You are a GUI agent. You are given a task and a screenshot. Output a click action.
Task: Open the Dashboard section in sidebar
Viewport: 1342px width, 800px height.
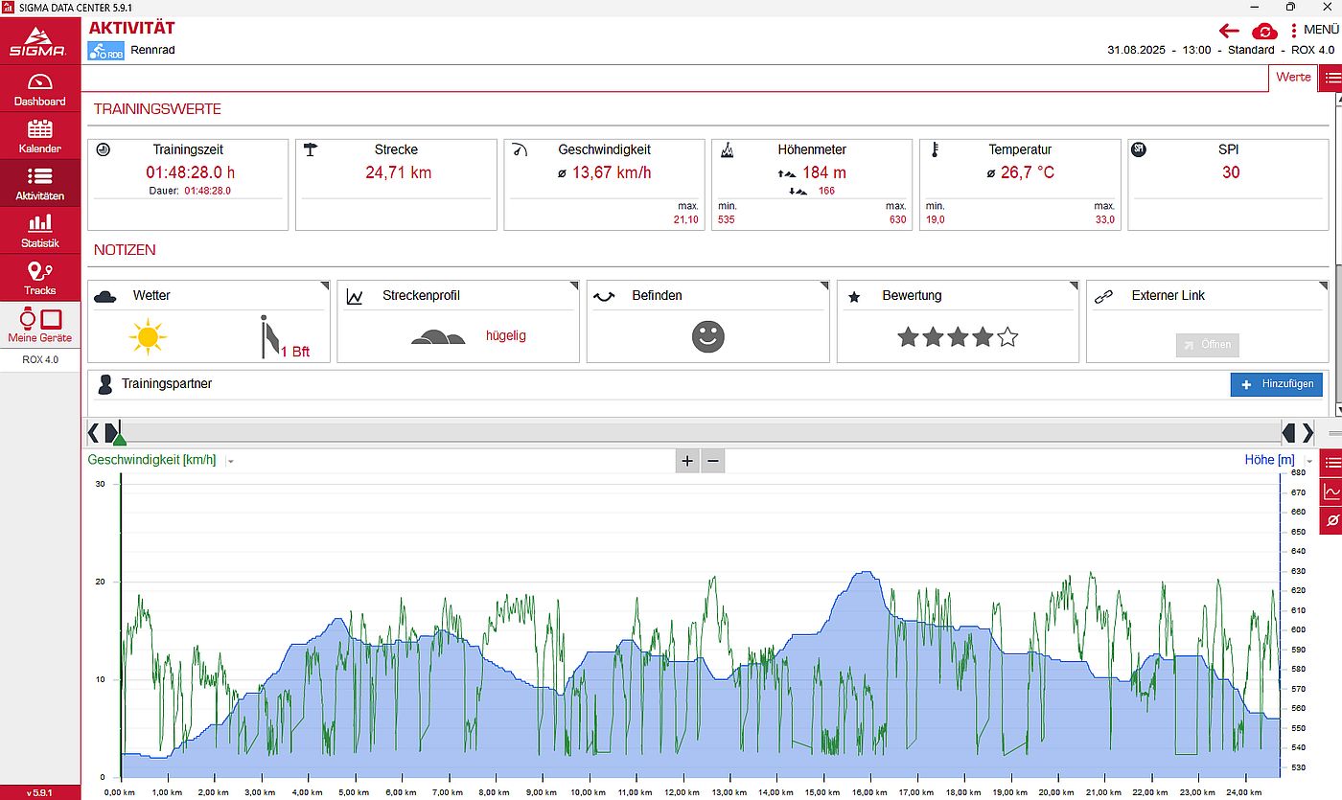click(39, 90)
